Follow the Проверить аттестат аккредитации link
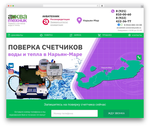Viewport: 150px width, 127px height. pos(59,23)
